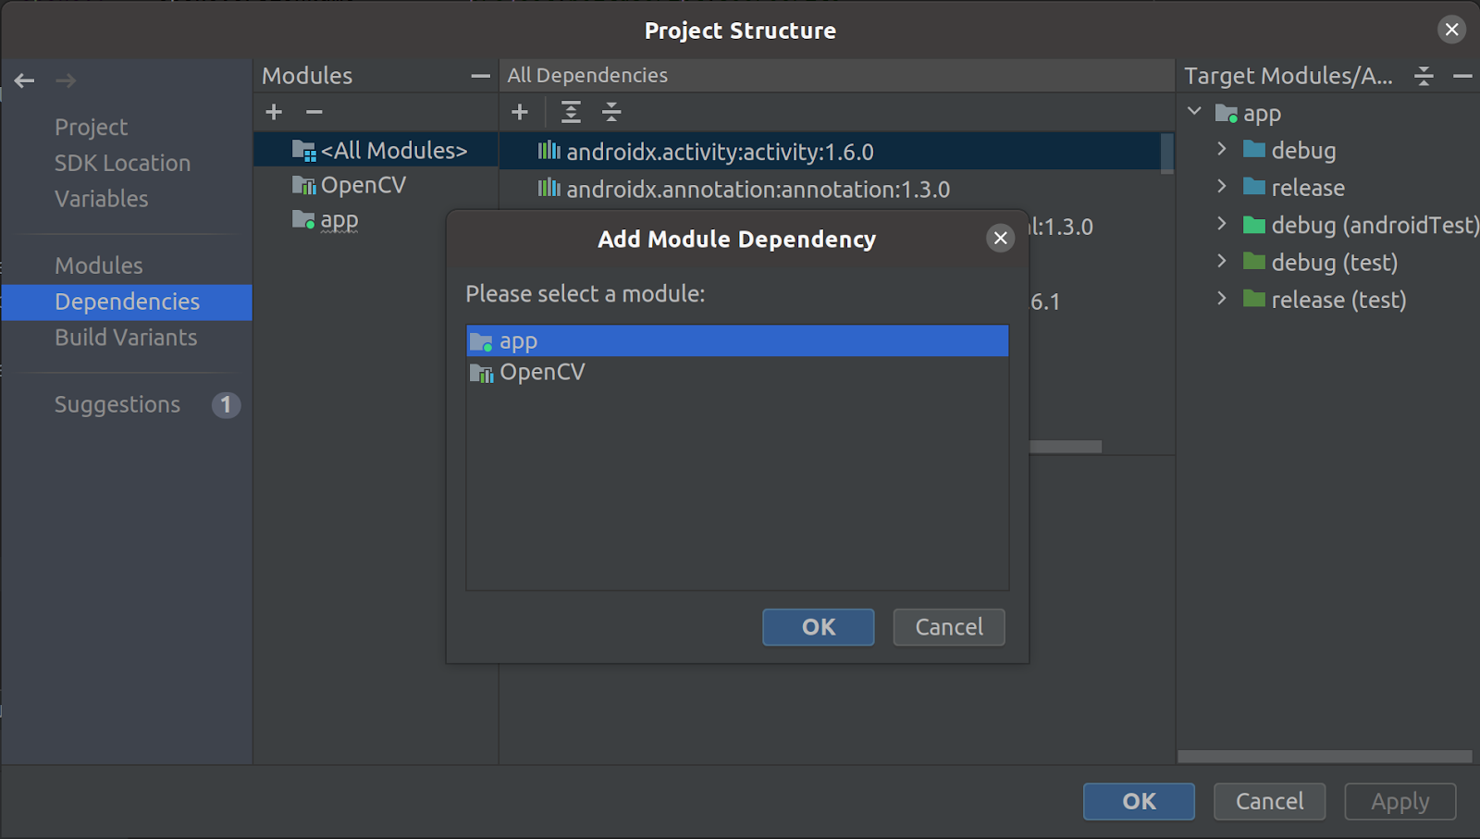Open the Suggestions section

coord(117,404)
